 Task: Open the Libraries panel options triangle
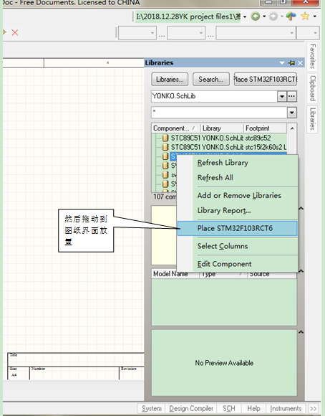pos(282,63)
